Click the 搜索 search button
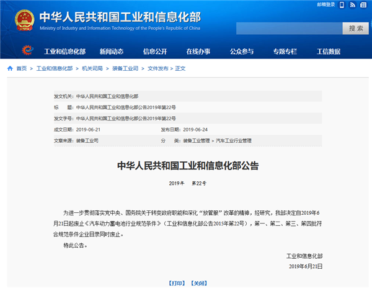372x288 pixels. pyautogui.click(x=356, y=29)
